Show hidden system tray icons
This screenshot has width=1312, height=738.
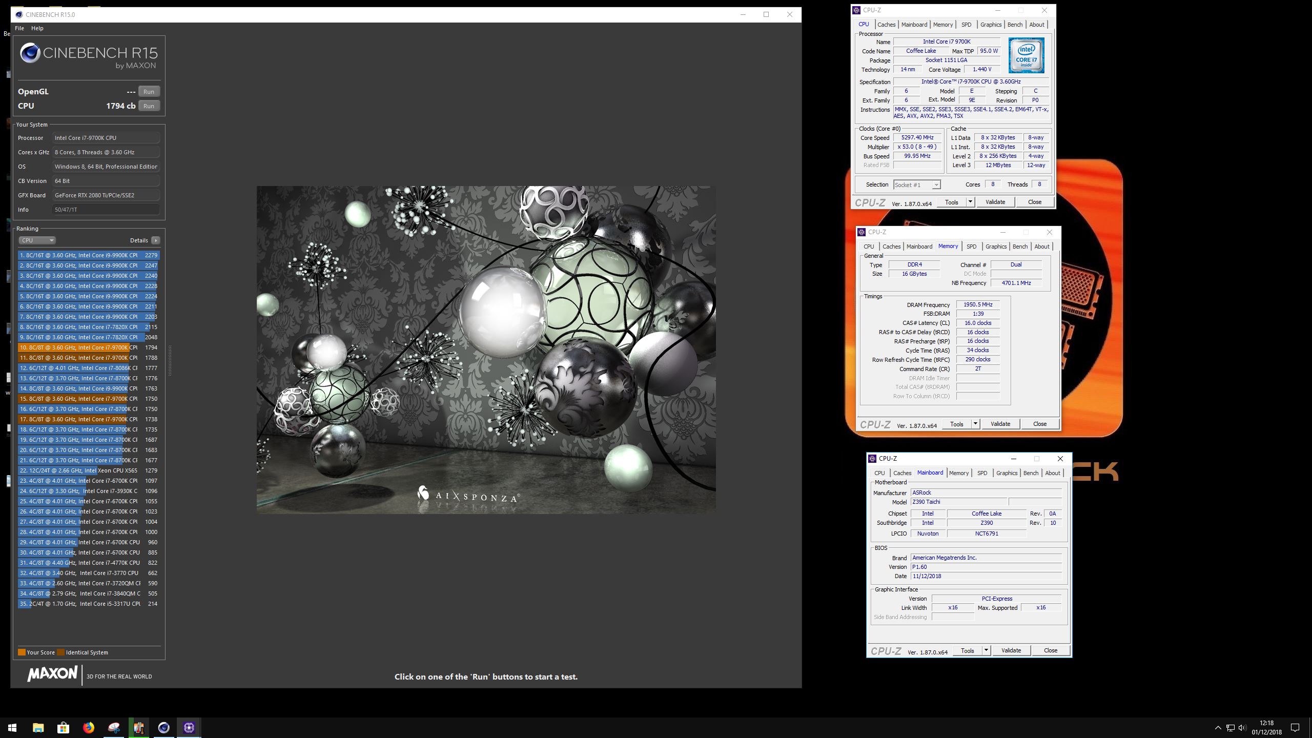tap(1218, 728)
